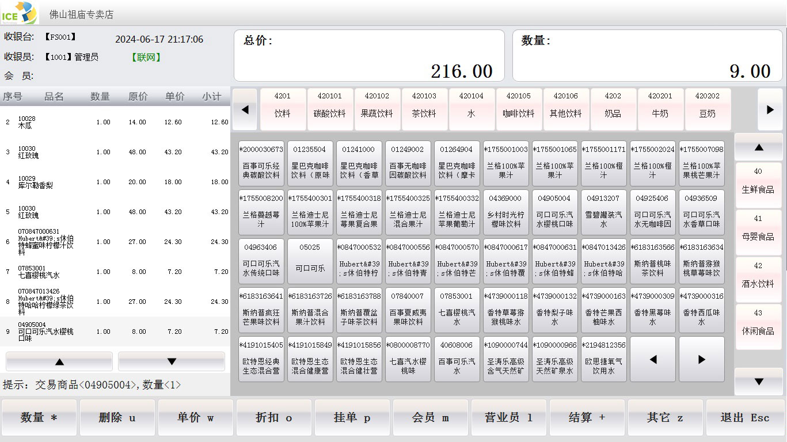Go to previous product page arrow

(652, 359)
